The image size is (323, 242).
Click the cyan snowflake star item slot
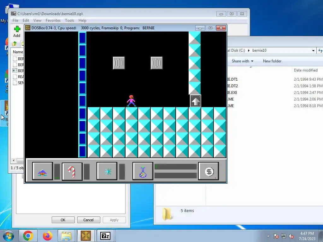[x=107, y=171]
